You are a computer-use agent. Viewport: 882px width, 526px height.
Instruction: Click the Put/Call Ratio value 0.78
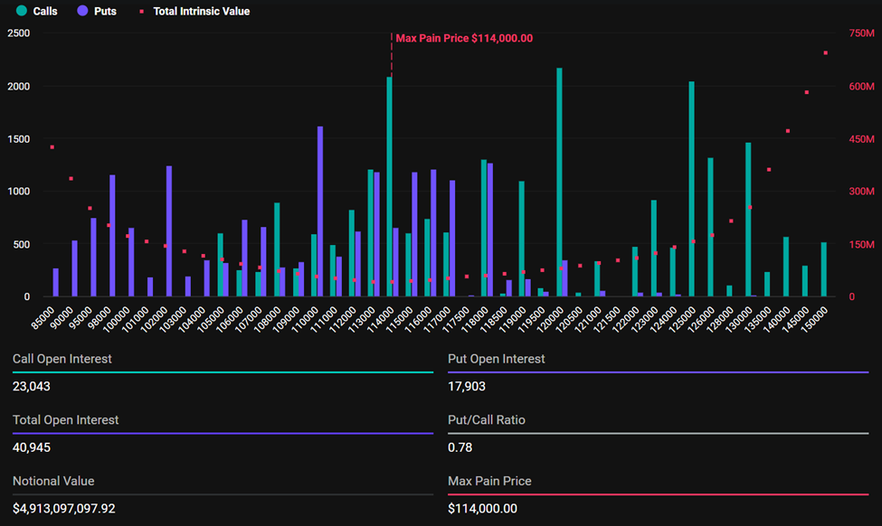click(x=460, y=447)
